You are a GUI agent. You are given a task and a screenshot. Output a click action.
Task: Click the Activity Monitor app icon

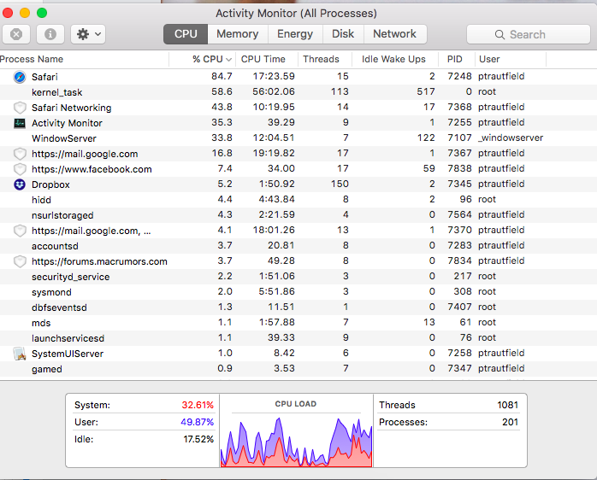coord(20,123)
